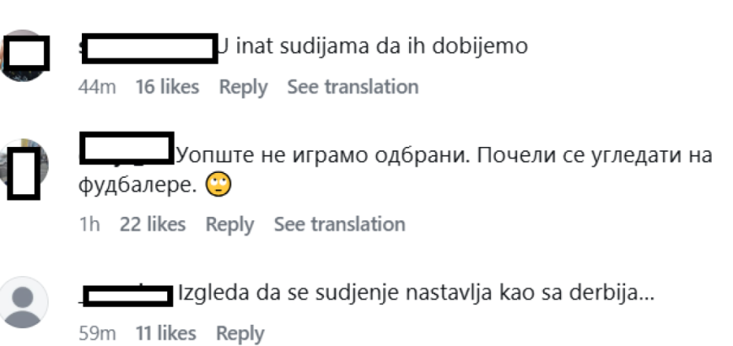See translation of the Cyrillic comment
The width and height of the screenshot is (733, 346).
click(339, 224)
